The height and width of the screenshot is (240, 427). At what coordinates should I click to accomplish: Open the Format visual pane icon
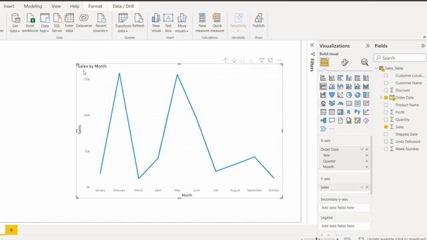tap(345, 63)
